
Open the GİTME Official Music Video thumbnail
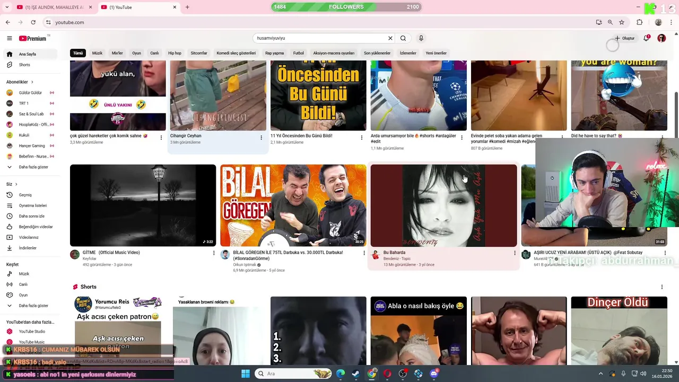point(143,205)
